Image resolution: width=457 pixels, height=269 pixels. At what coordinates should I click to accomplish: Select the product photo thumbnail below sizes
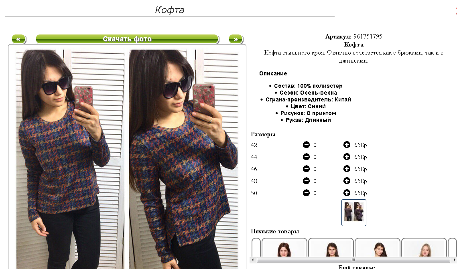point(353,212)
